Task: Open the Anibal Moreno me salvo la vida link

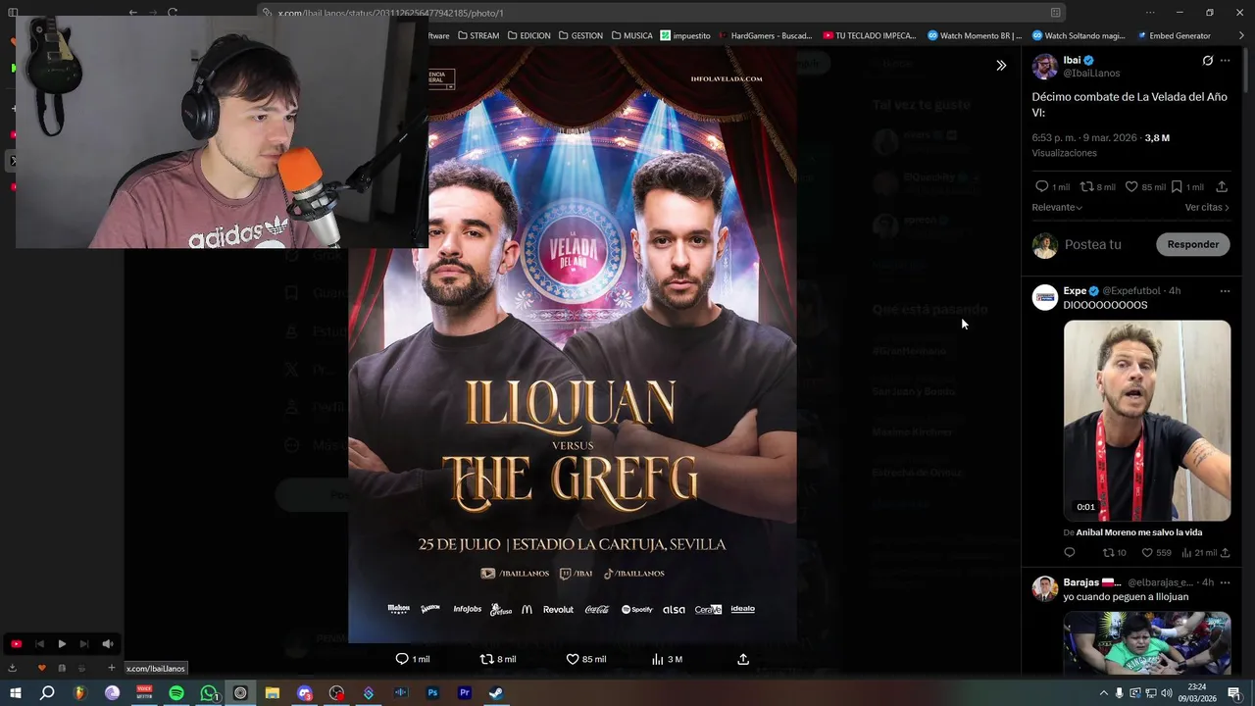Action: click(1139, 532)
